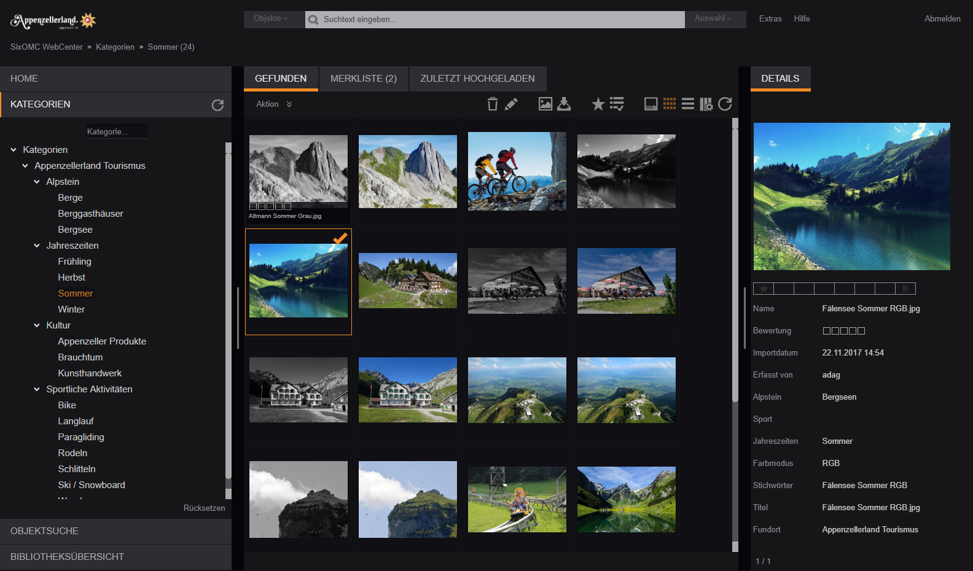Viewport: 973px width, 571px height.
Task: Open column settings icon with gear
Action: pos(706,104)
